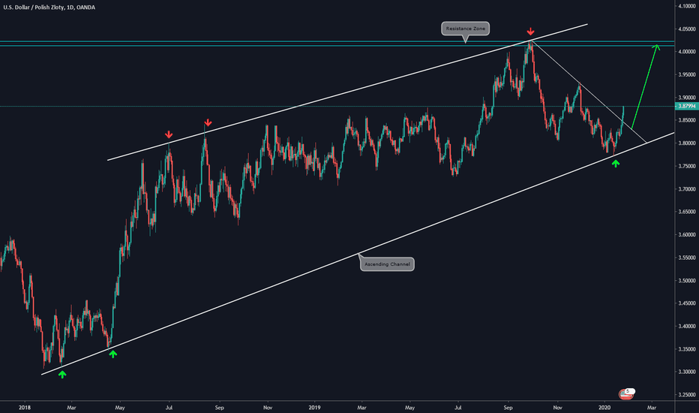Select the Ascending Channel callout label
The height and width of the screenshot is (413, 699).
pos(387,264)
